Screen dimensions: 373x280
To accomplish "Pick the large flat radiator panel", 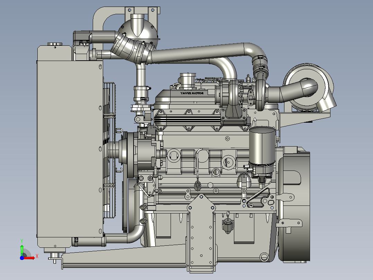I will (x=70, y=149).
